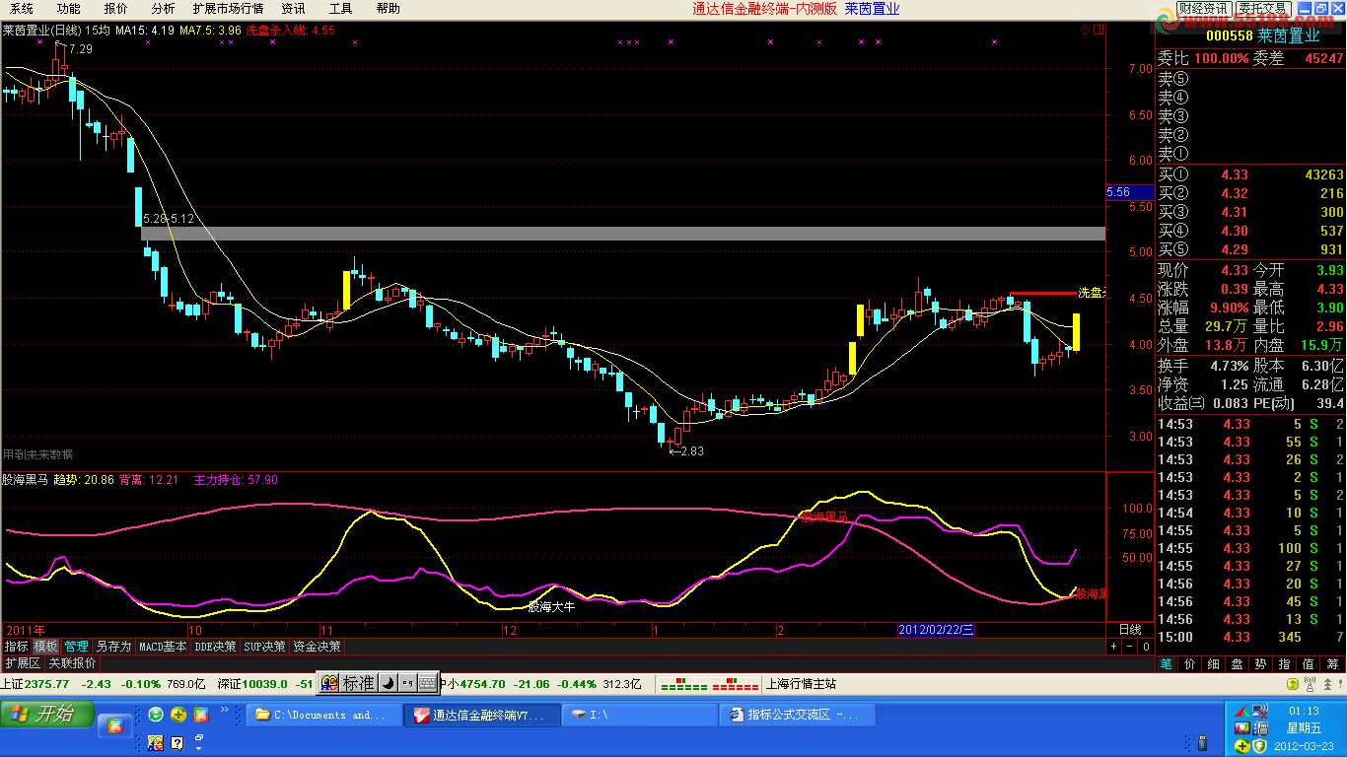Toggle punctuation mode on IME bar
The height and width of the screenshot is (757, 1347).
(x=407, y=683)
